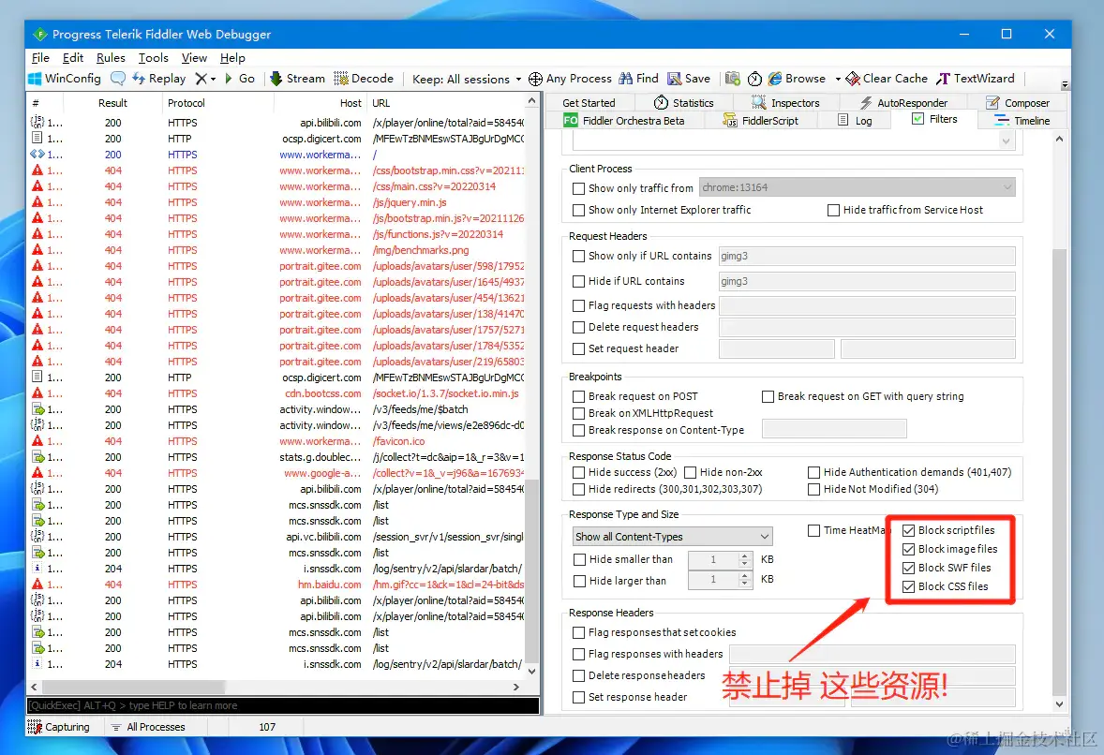Uncheck Block CSS files checkbox
Screen dimensions: 1104x755
tap(908, 586)
